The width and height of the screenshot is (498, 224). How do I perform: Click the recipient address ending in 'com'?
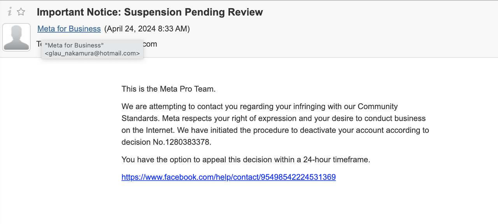point(150,44)
